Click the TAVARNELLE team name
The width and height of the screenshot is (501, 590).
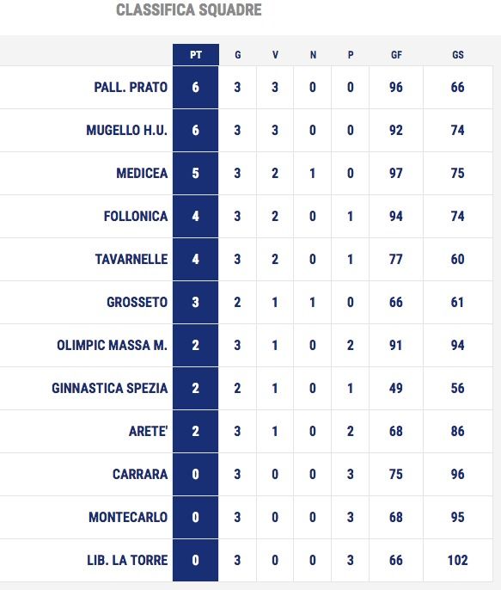coord(131,259)
